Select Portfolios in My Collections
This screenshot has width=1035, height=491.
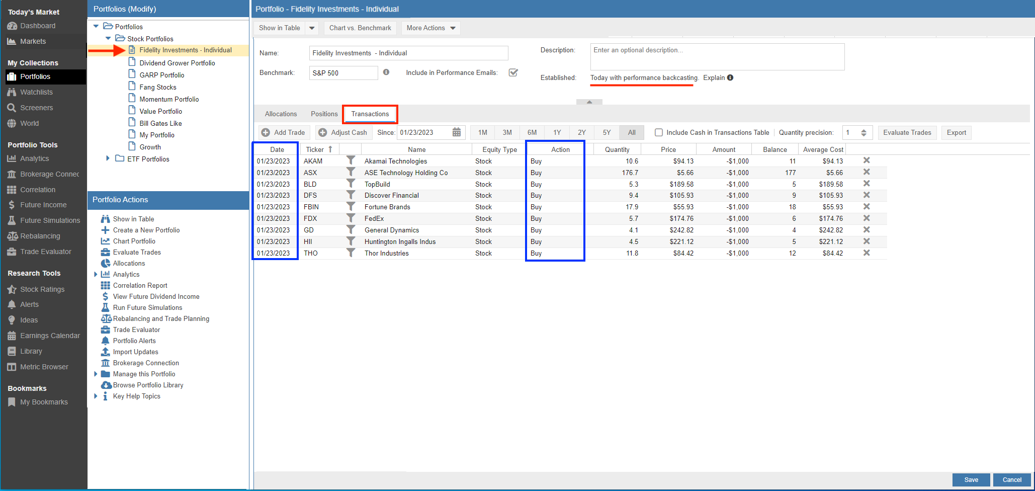click(x=46, y=76)
